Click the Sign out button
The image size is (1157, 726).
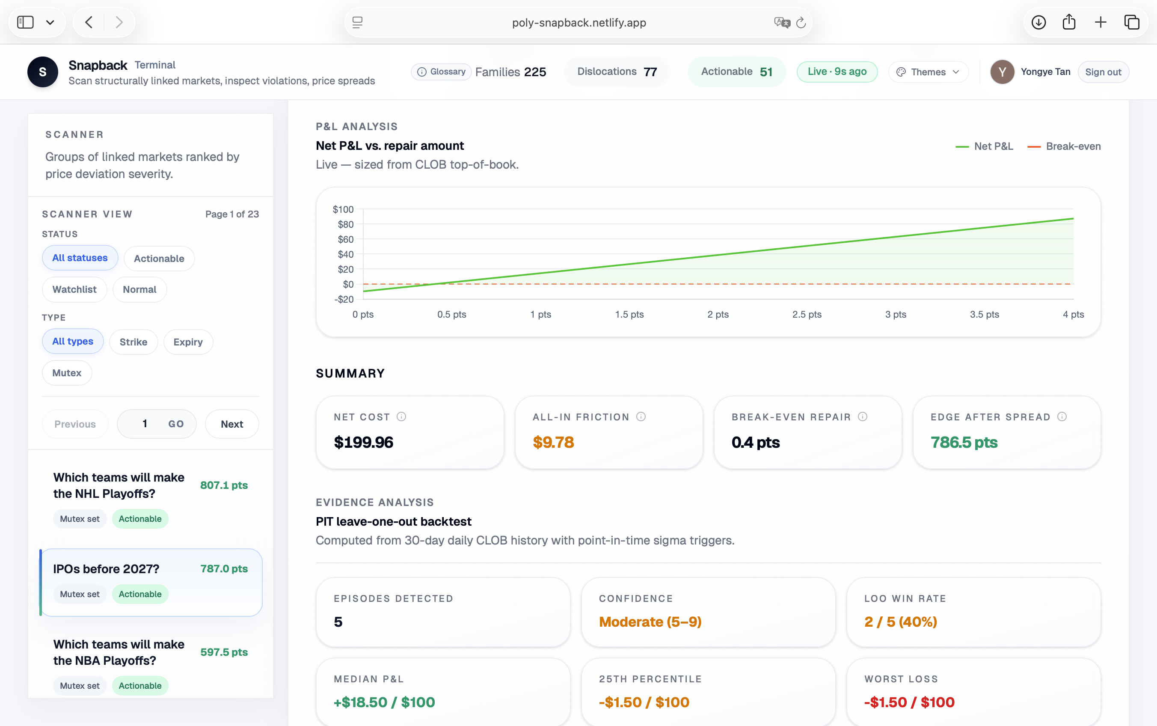(x=1103, y=72)
